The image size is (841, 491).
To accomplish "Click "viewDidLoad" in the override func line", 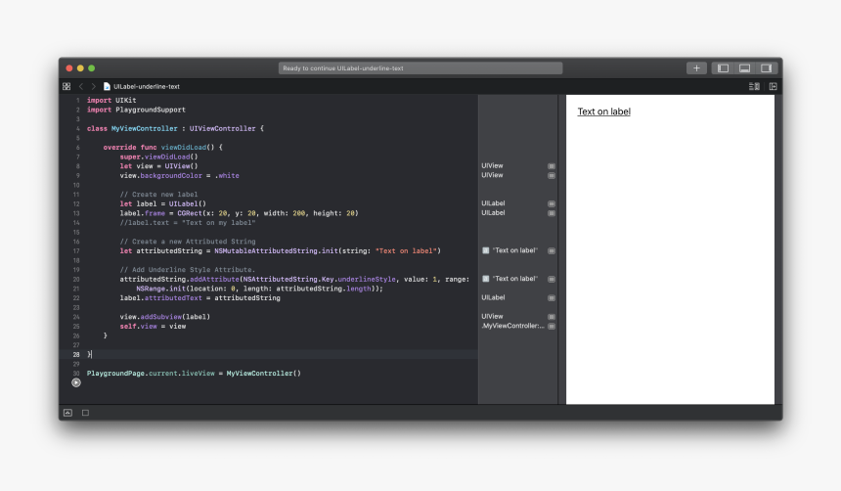I will (184, 147).
